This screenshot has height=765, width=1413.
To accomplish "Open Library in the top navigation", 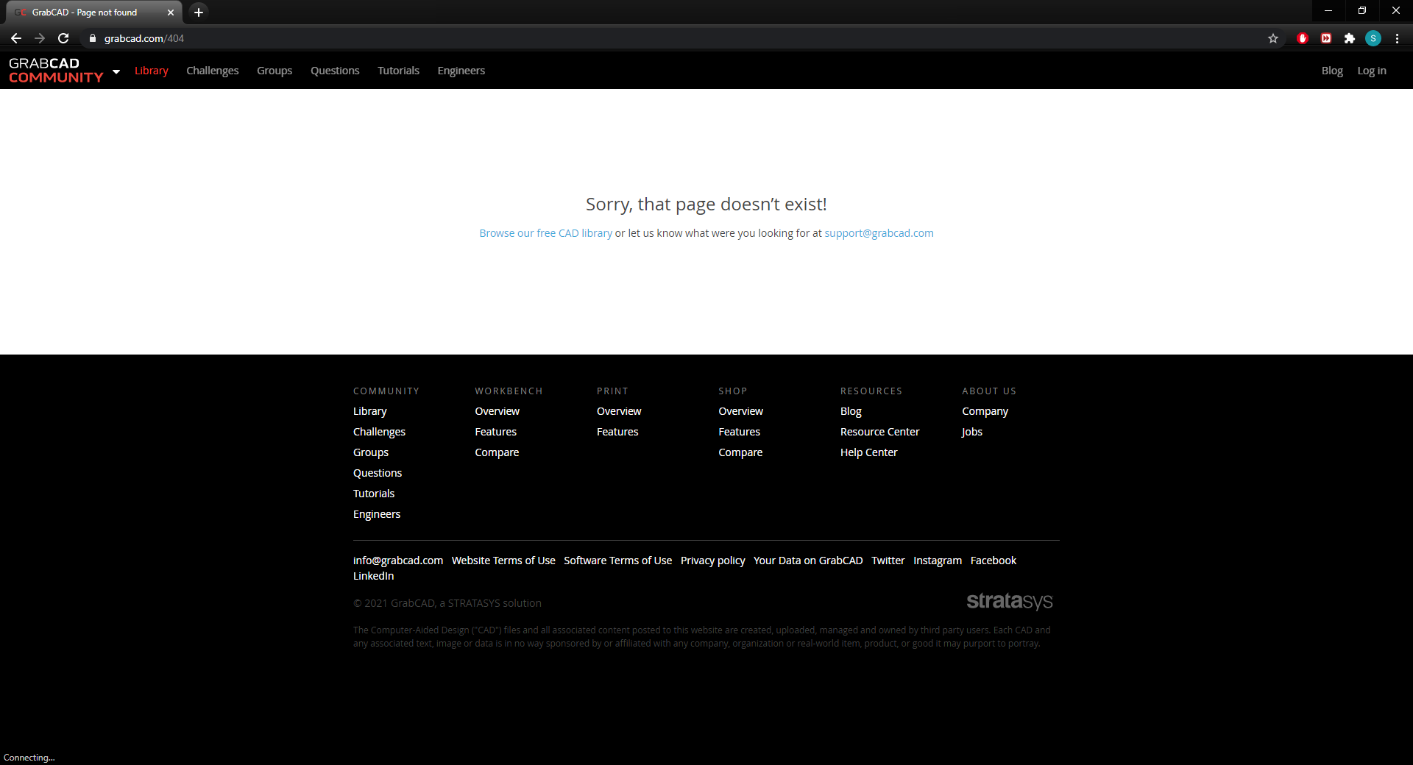I will [152, 71].
